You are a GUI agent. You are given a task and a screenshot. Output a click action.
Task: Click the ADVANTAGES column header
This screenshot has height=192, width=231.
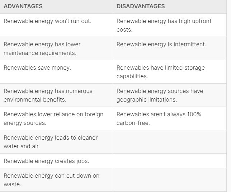click(23, 6)
